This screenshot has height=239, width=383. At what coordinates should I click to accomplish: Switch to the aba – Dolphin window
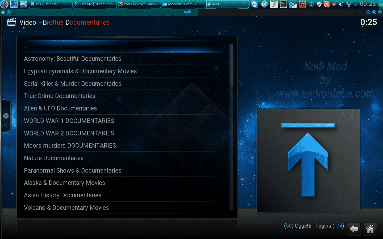[x=51, y=4]
